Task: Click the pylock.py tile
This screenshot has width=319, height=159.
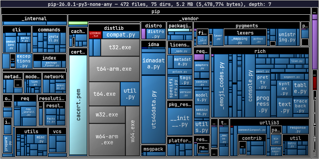Action: point(180,72)
